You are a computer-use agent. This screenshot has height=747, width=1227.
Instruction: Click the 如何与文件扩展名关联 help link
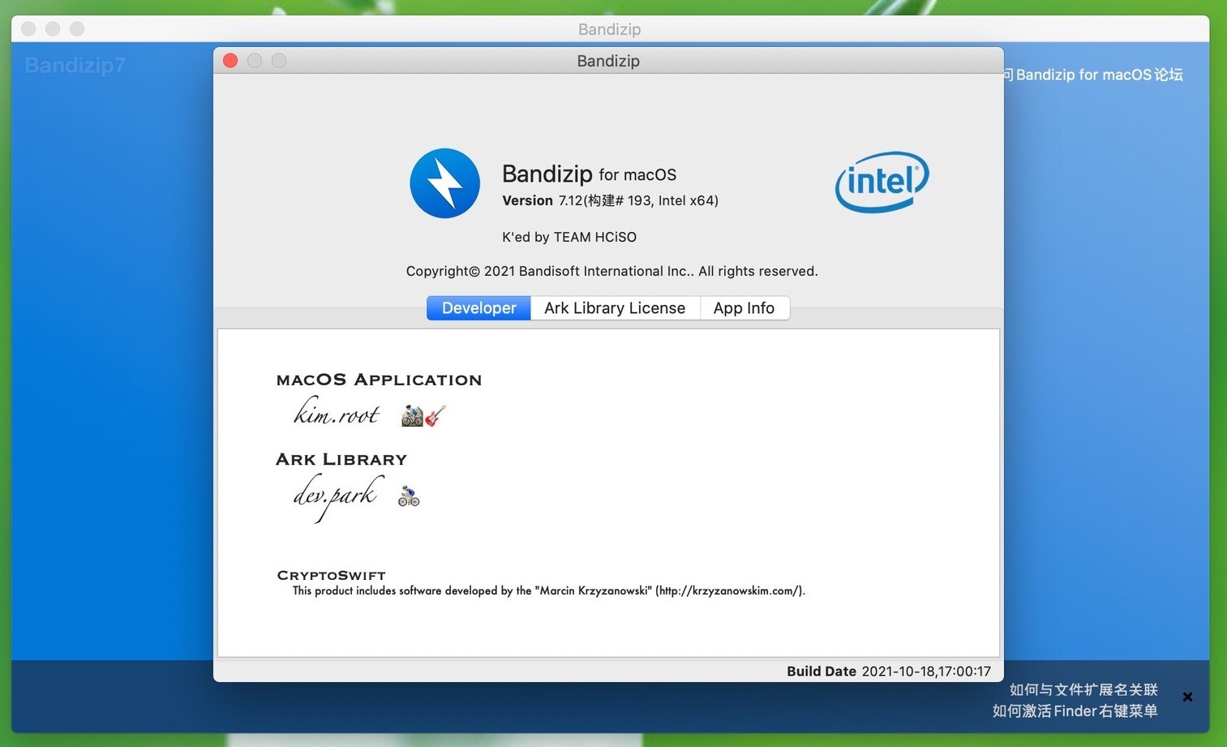[x=1083, y=689]
